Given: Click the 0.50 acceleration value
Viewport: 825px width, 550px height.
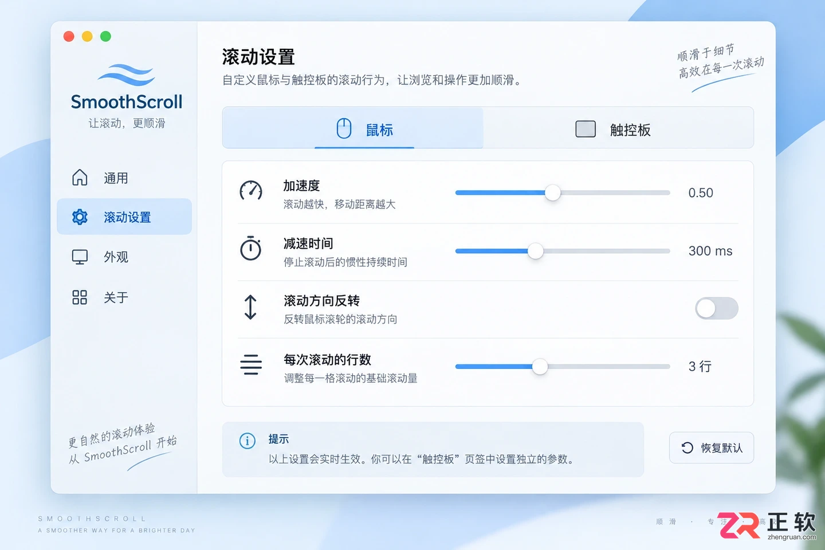Looking at the screenshot, I should coord(701,193).
